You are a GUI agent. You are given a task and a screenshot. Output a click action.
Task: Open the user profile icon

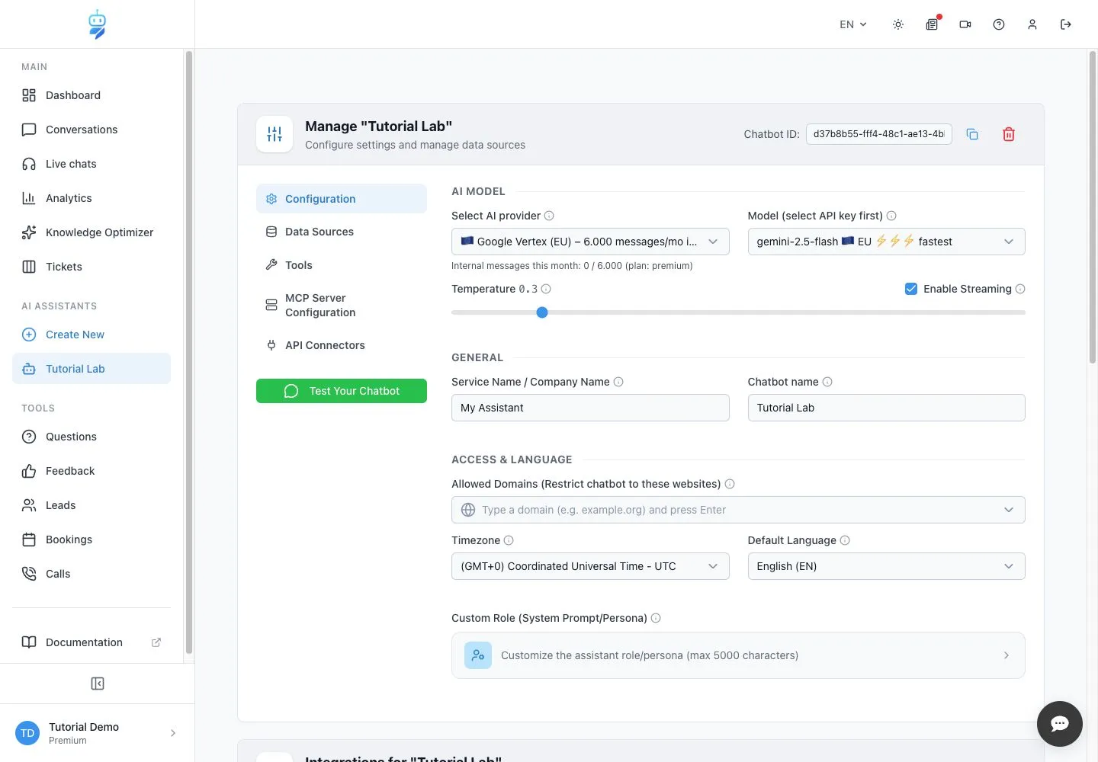(x=1032, y=24)
